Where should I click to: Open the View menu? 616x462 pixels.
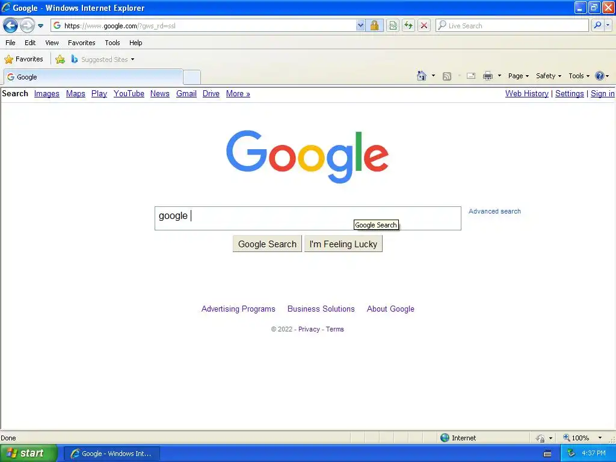click(52, 43)
